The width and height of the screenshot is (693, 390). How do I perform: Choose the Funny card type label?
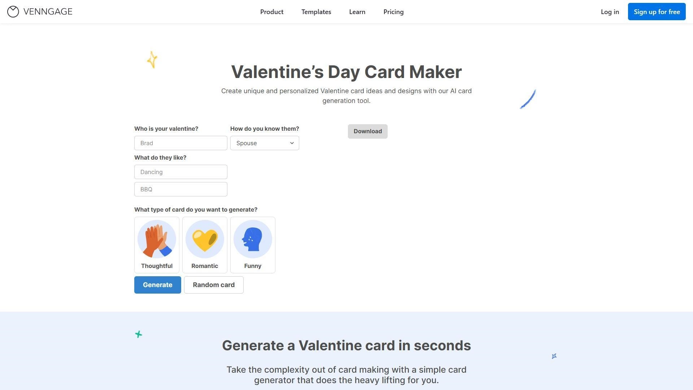253,266
